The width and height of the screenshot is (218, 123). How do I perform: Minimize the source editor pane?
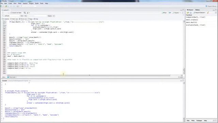(x=181, y=10)
